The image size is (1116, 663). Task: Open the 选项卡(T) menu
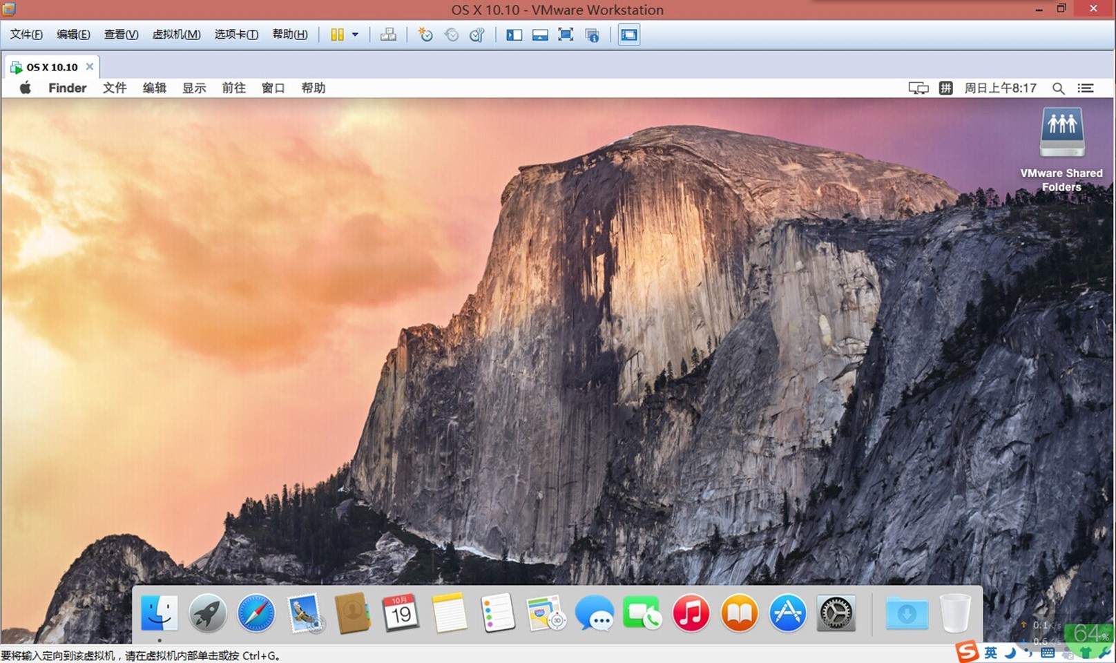click(236, 35)
